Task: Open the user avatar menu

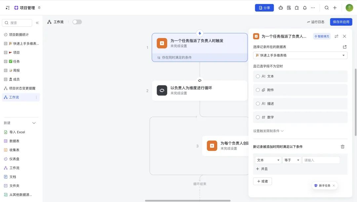Action: [349, 8]
